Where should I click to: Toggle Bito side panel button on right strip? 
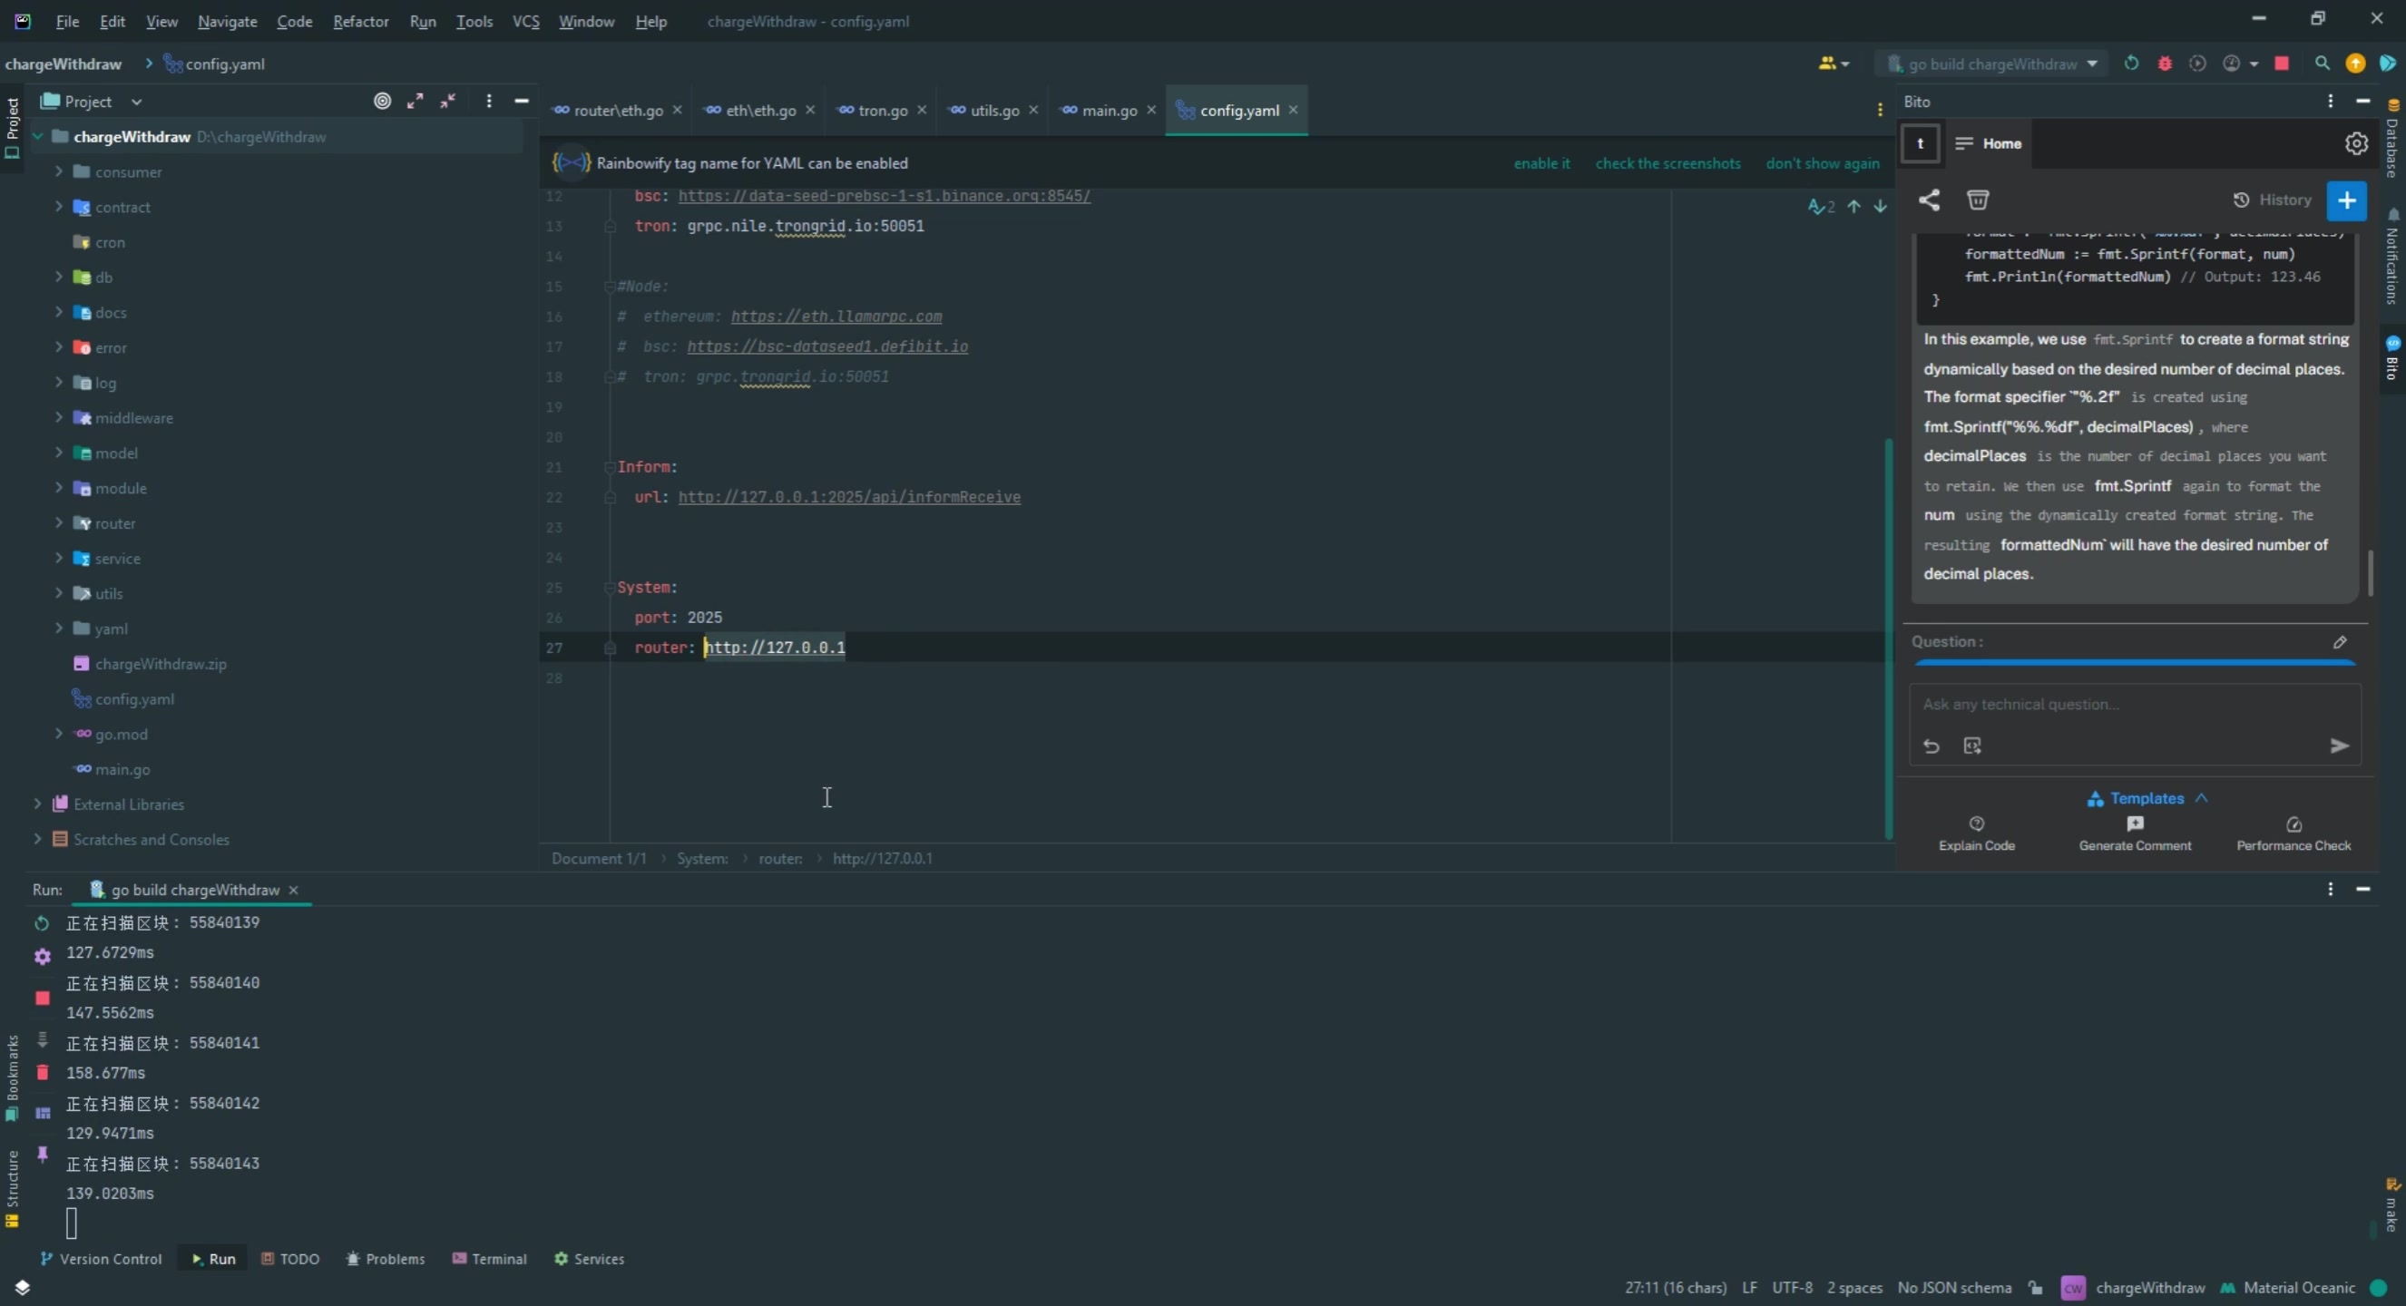coord(2393,357)
